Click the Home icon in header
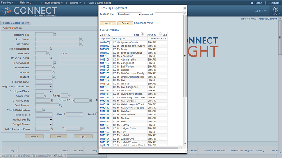 pyautogui.click(x=252, y=3)
